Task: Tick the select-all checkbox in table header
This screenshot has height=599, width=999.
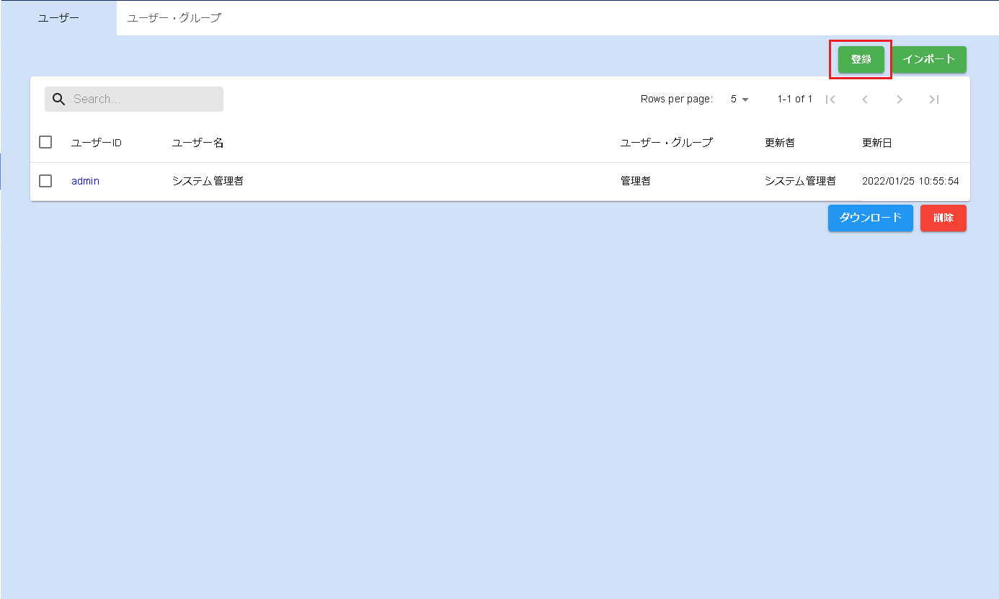Action: pos(45,142)
